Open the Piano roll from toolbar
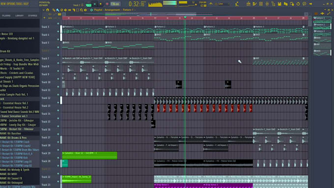This screenshot has height=188, width=334. click(x=254, y=4)
